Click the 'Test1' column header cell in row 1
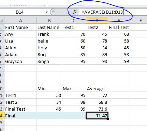Viewport: 147px width, 131px height. click(74, 27)
